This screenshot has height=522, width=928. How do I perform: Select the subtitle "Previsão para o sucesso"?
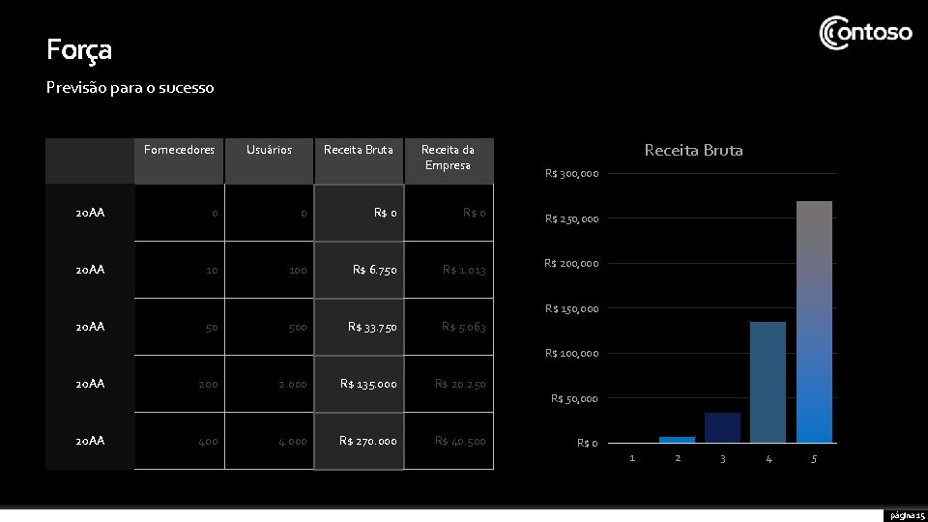pyautogui.click(x=130, y=88)
